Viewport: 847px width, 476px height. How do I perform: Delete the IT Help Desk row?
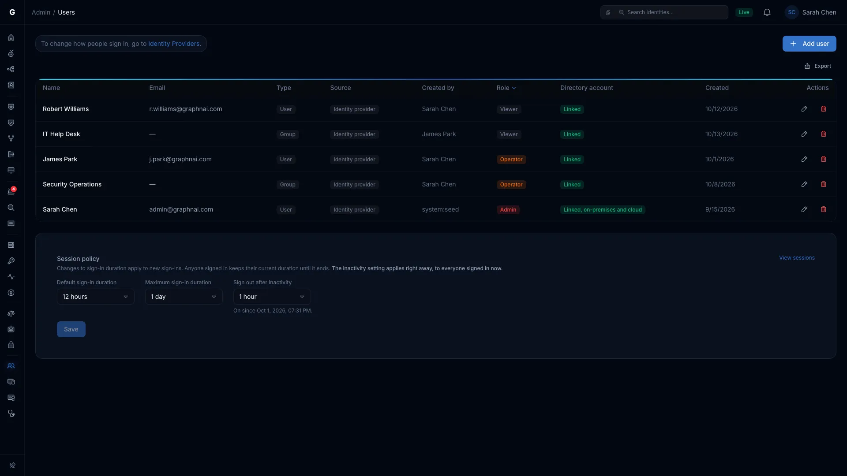coord(824,134)
